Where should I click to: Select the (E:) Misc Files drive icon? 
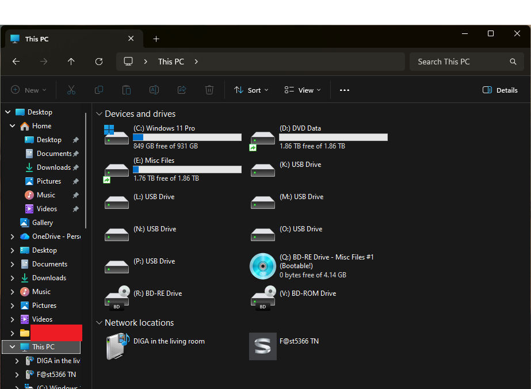116,172
